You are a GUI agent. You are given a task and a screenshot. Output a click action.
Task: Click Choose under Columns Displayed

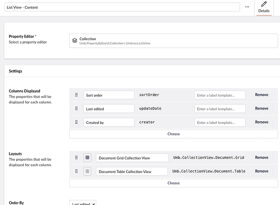174,134
